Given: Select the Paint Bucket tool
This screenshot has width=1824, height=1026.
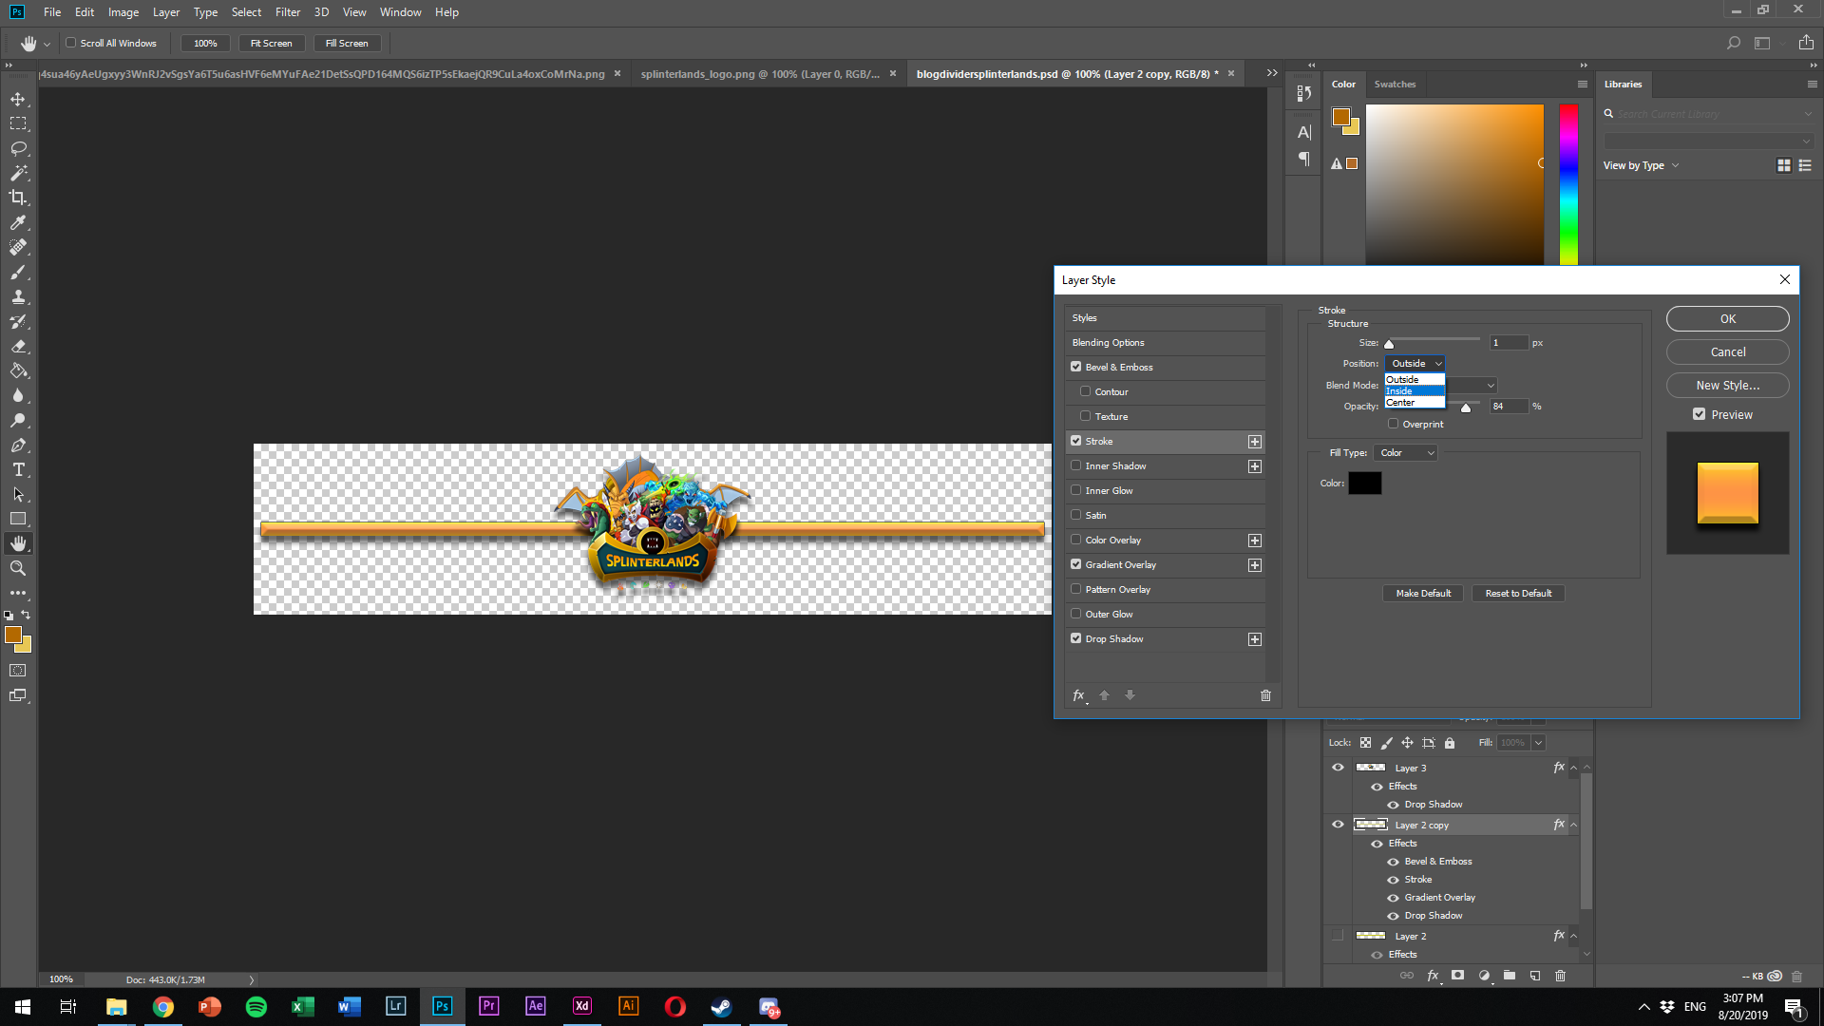Looking at the screenshot, I should click(18, 371).
